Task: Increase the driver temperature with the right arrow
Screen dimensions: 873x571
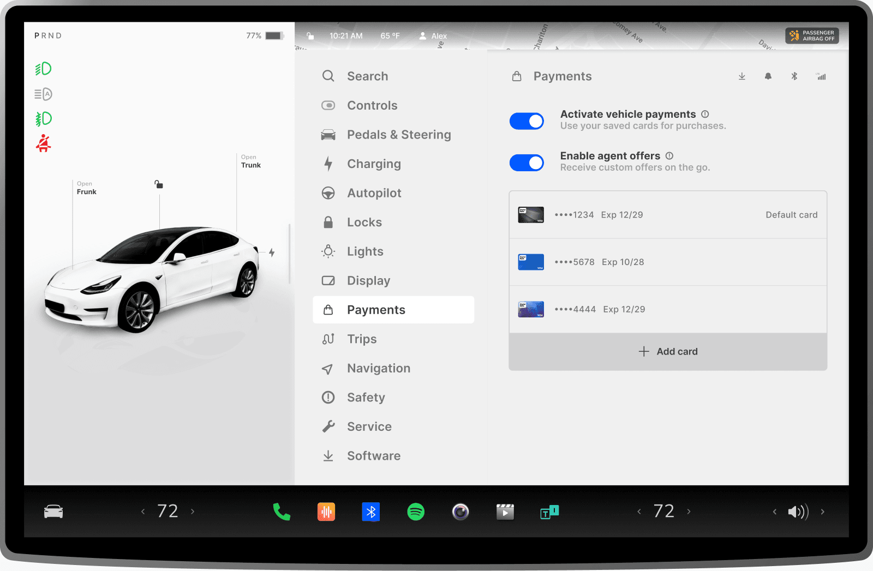Action: click(193, 512)
